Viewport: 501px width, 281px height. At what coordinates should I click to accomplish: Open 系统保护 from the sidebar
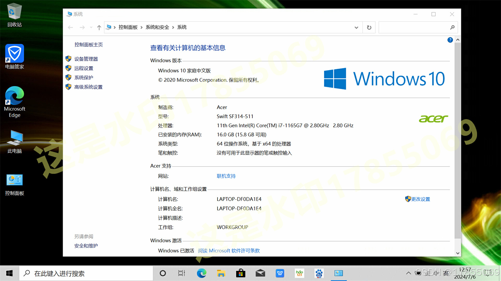pos(84,78)
